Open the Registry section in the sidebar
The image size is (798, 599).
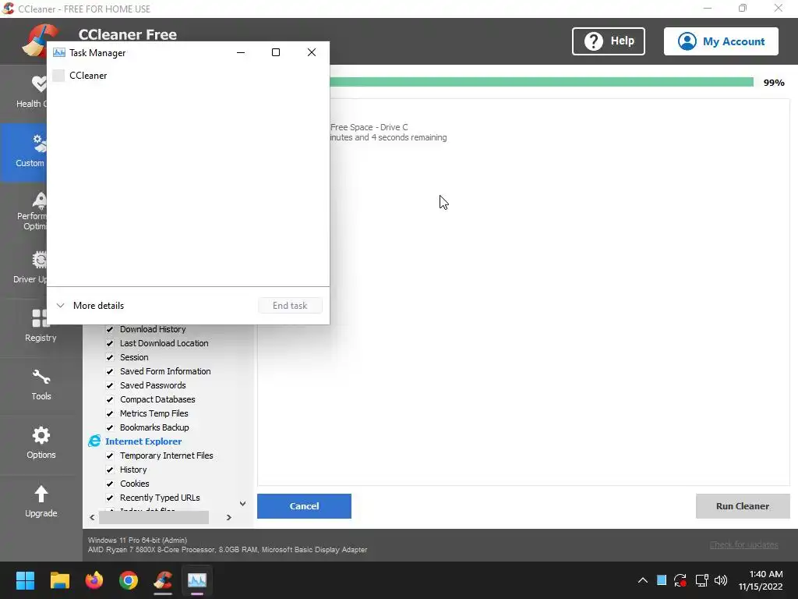click(41, 326)
